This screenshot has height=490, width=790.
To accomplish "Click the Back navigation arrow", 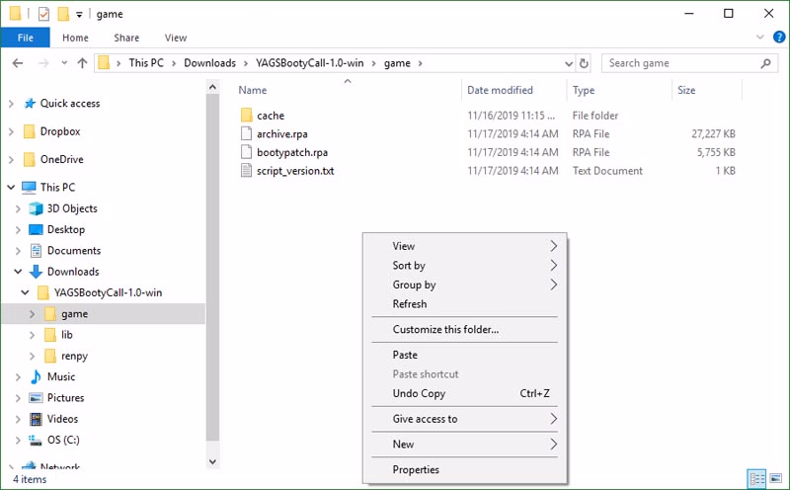I will point(17,63).
